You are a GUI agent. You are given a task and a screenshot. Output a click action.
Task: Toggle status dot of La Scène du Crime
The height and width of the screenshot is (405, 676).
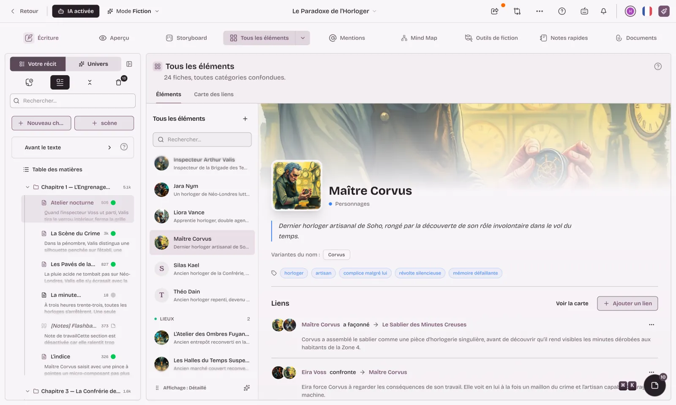[113, 234]
